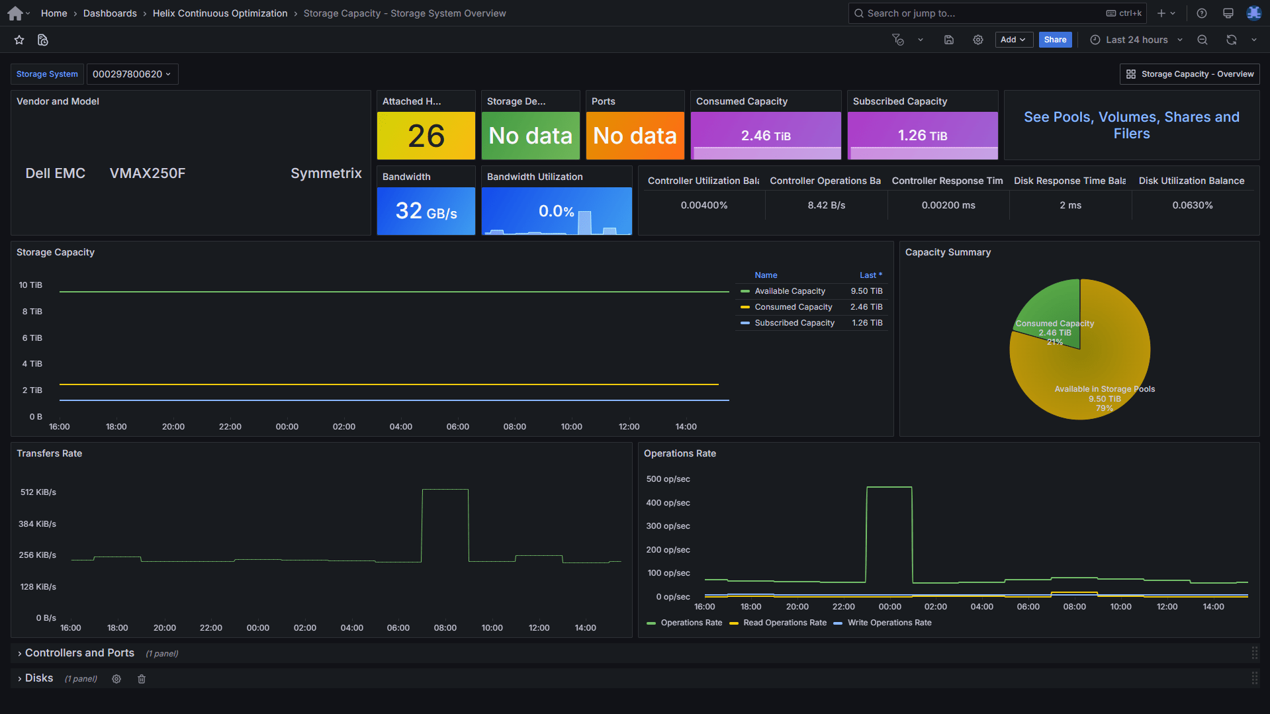Image resolution: width=1270 pixels, height=714 pixels.
Task: Click the zoom out time range icon
Action: click(1202, 40)
